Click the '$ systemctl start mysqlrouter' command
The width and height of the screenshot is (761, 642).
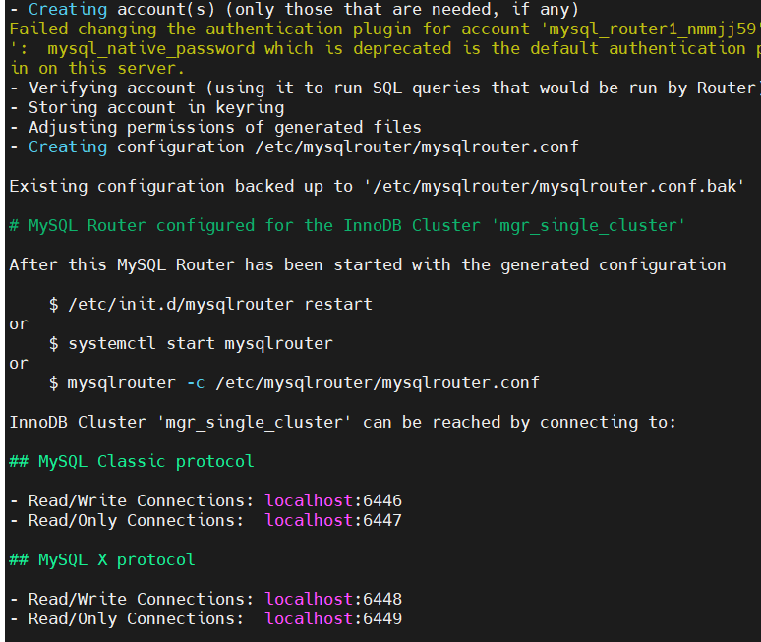191,343
